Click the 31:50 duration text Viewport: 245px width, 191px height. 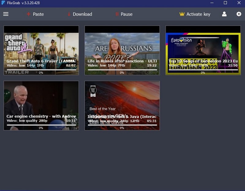pos(233,65)
